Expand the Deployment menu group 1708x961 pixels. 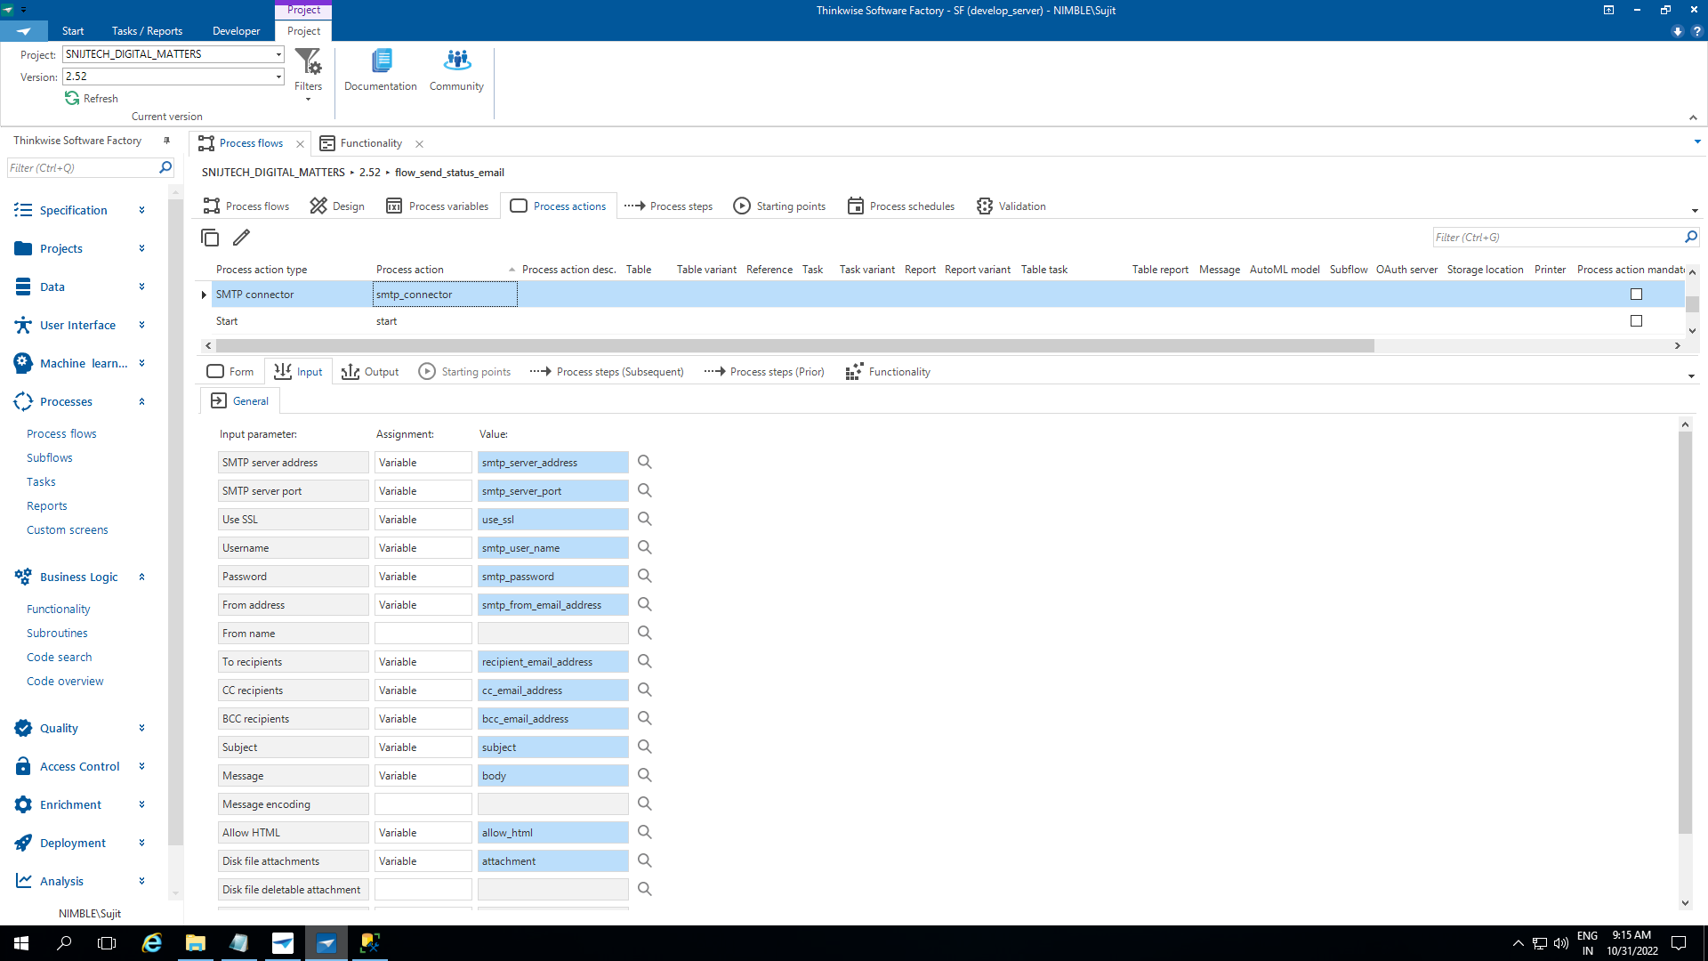[82, 843]
